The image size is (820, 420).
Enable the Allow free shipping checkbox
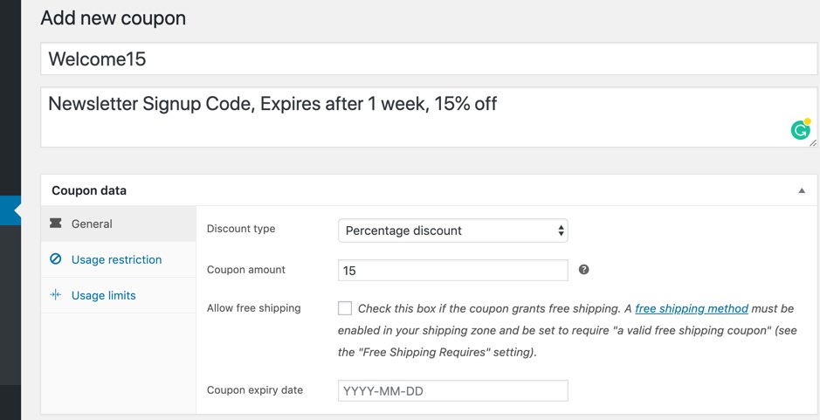coord(345,308)
